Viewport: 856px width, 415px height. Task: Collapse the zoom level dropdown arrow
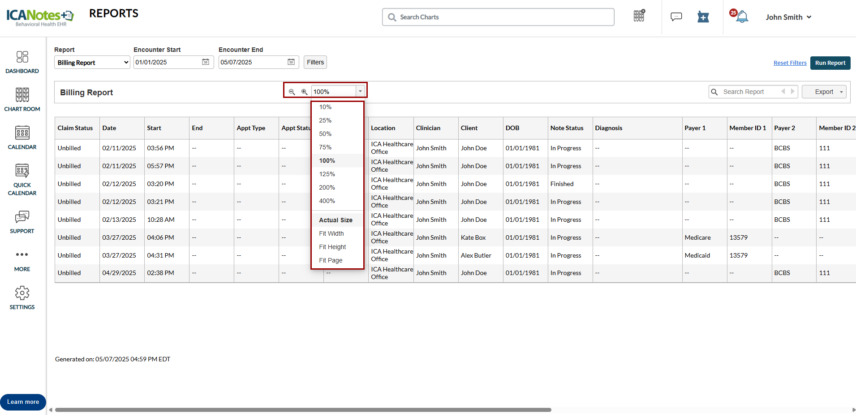(x=360, y=91)
